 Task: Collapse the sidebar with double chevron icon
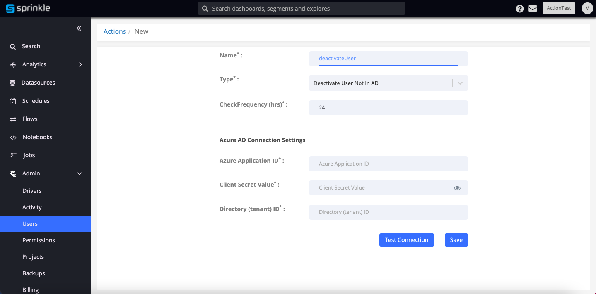coord(79,28)
